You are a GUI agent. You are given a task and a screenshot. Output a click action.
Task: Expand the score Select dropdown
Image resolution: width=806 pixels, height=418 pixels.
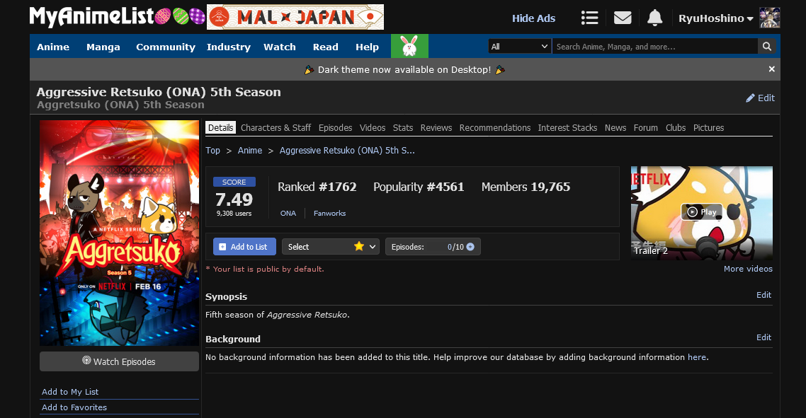[x=330, y=247]
